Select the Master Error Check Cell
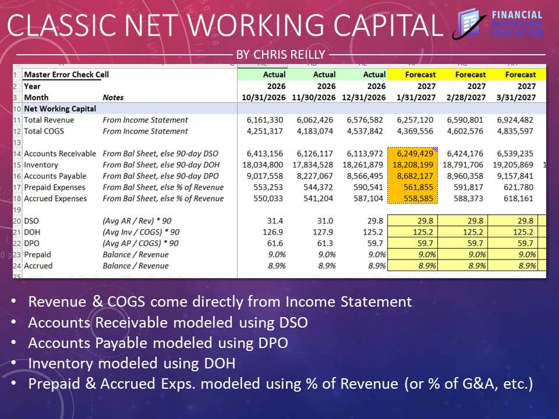 coord(66,75)
